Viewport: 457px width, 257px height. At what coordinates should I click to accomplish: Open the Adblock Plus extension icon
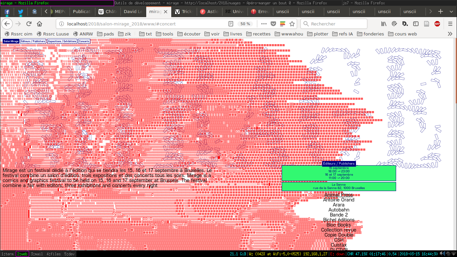[437, 24]
